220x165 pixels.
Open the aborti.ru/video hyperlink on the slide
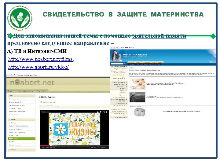point(38,67)
